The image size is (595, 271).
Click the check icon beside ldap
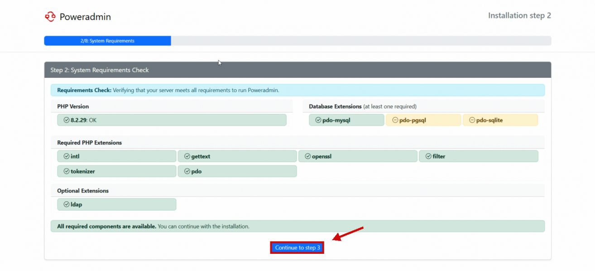67,205
